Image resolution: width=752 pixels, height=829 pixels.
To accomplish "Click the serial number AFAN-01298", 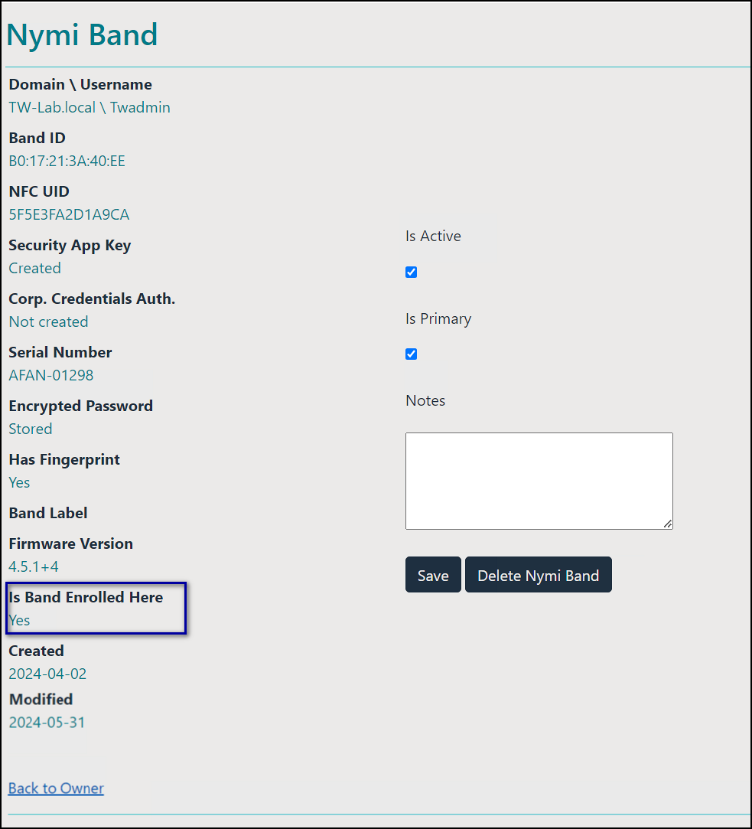I will [51, 375].
